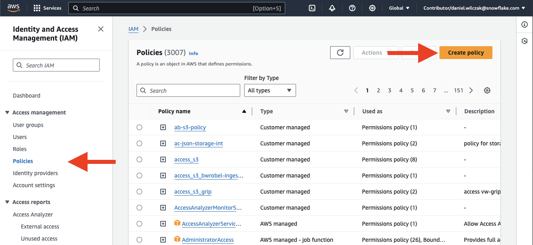Close the IAM navigation sidebar
Screen dimensions: 533x245
point(101,29)
